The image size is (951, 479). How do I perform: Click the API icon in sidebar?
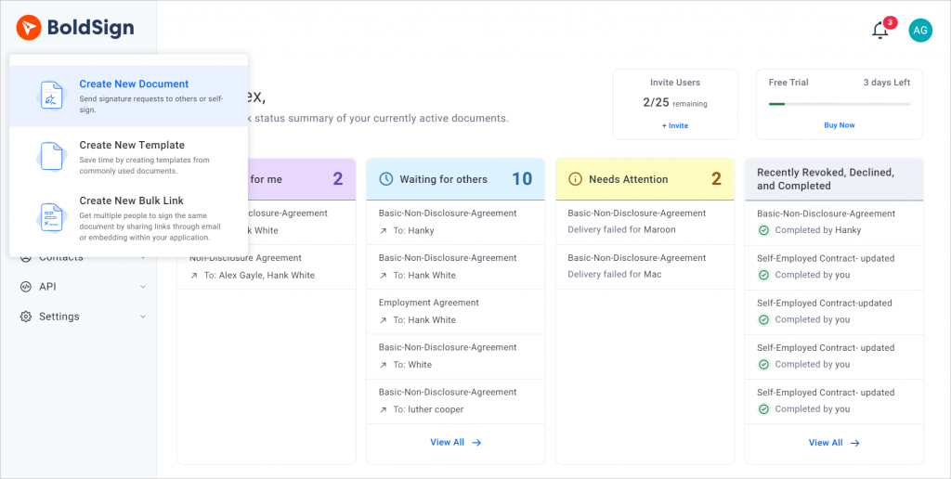[x=26, y=287]
